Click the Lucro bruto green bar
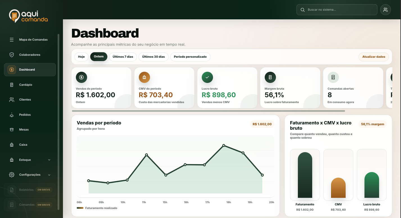 pyautogui.click(x=372, y=185)
